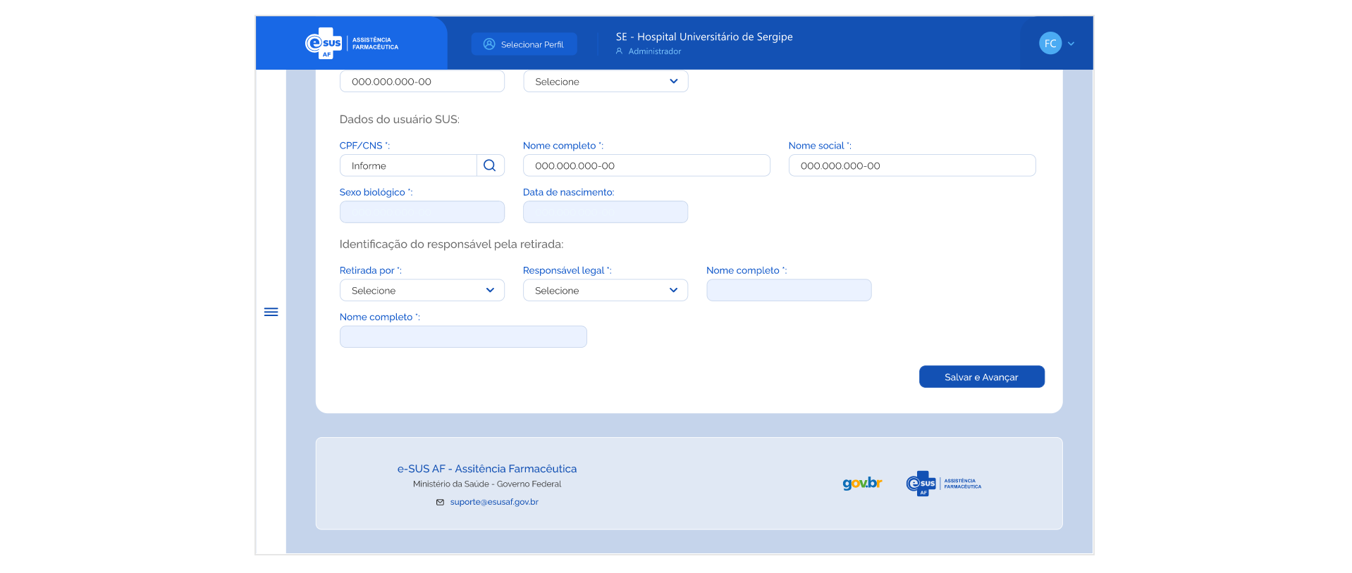Screen dimensions: 1352x573
Task: Click the Administrador profile icon
Action: (619, 51)
